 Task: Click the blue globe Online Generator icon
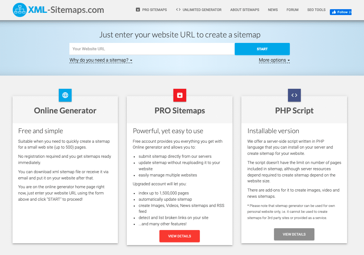(x=65, y=95)
